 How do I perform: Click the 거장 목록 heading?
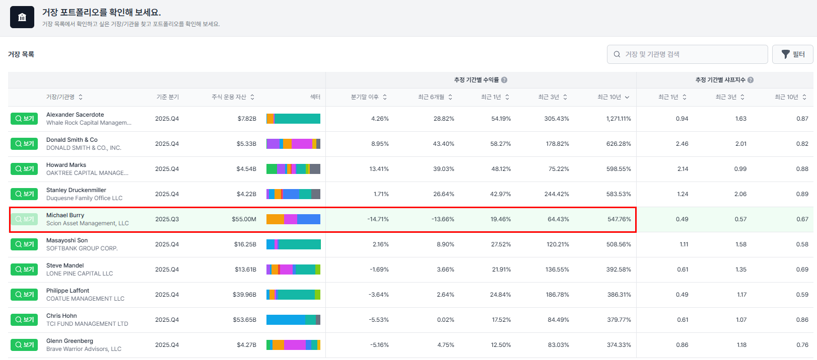pyautogui.click(x=21, y=54)
